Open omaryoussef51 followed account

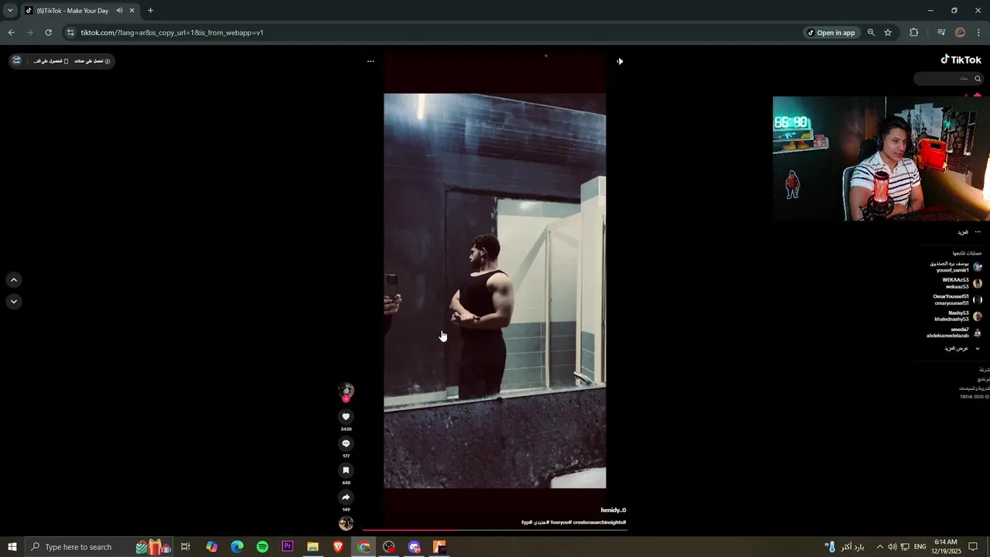(x=958, y=300)
